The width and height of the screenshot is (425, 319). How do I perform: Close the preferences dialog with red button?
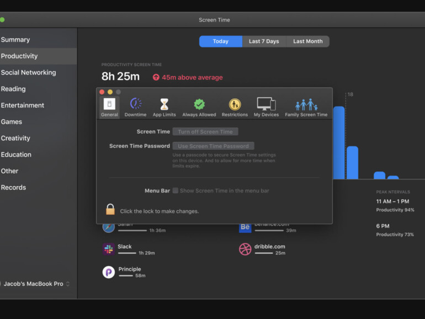[x=102, y=92]
